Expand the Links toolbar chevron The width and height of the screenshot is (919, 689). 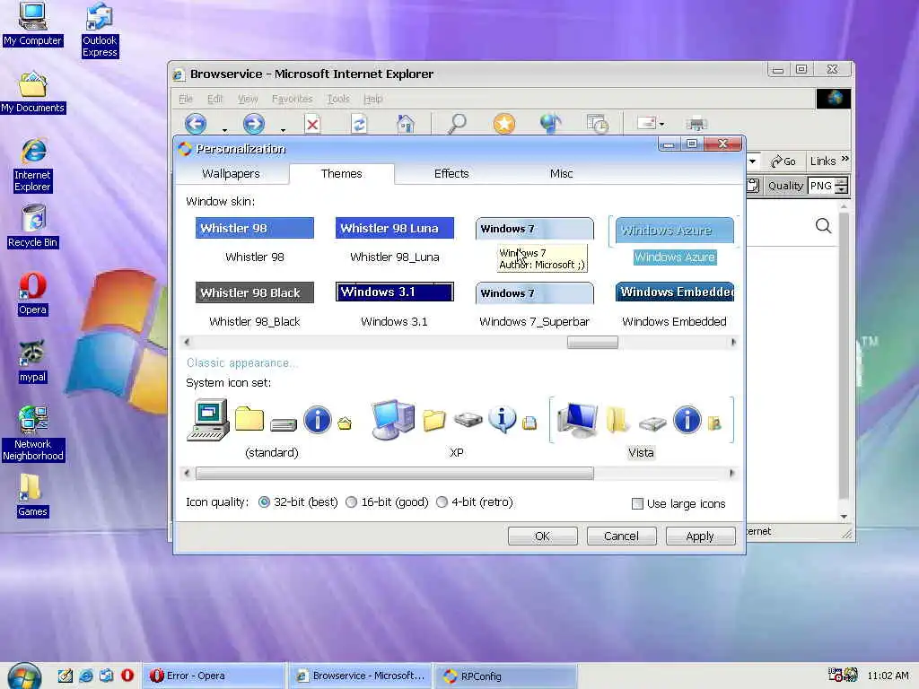pos(845,159)
